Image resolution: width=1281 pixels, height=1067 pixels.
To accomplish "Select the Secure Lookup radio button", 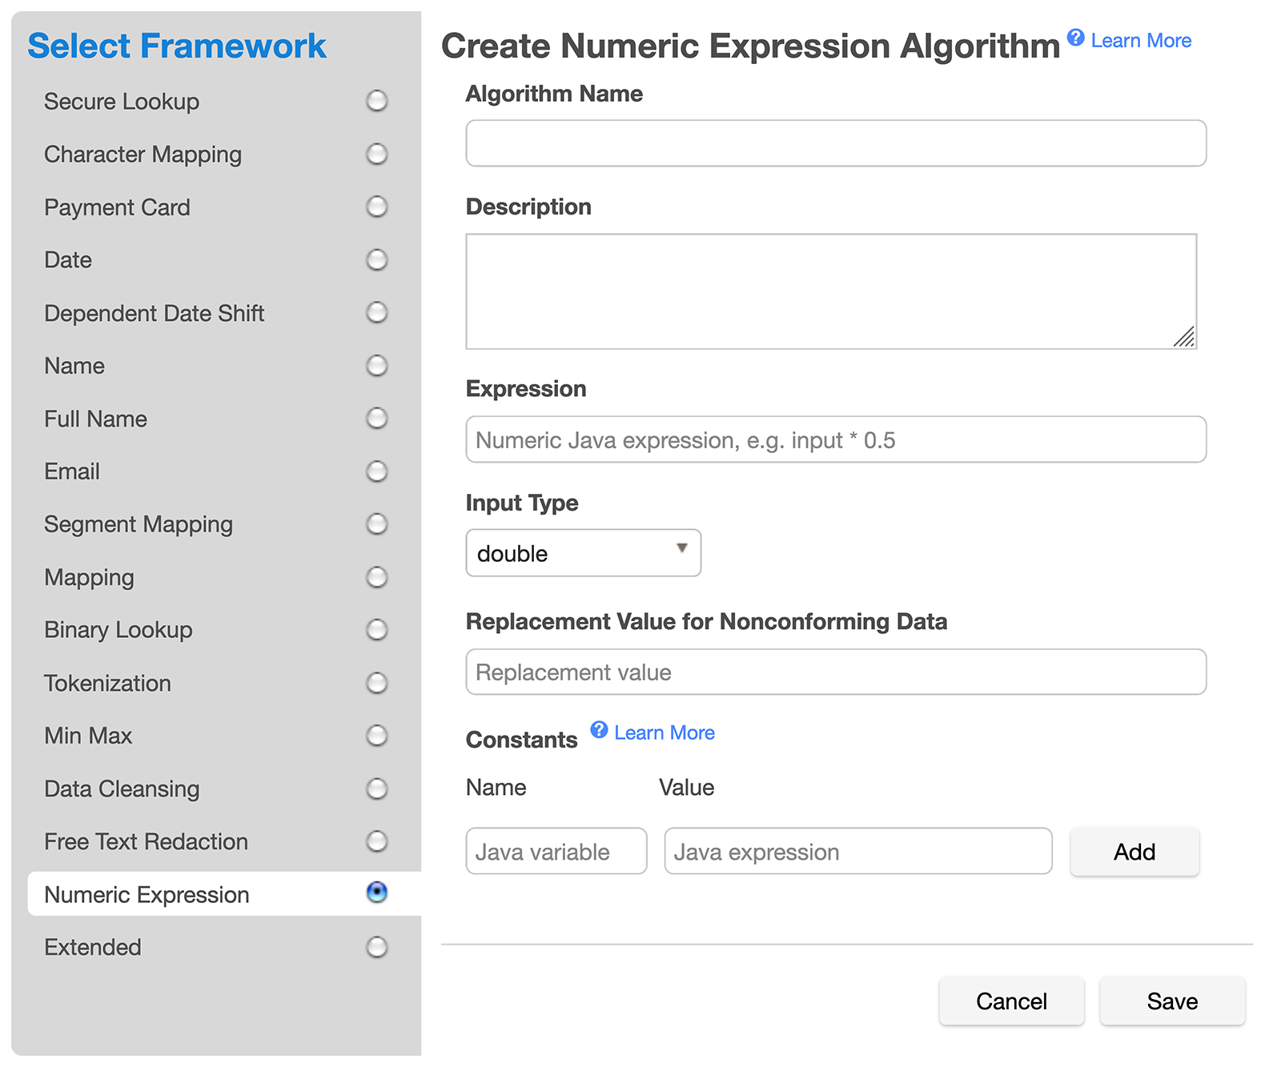I will (376, 101).
